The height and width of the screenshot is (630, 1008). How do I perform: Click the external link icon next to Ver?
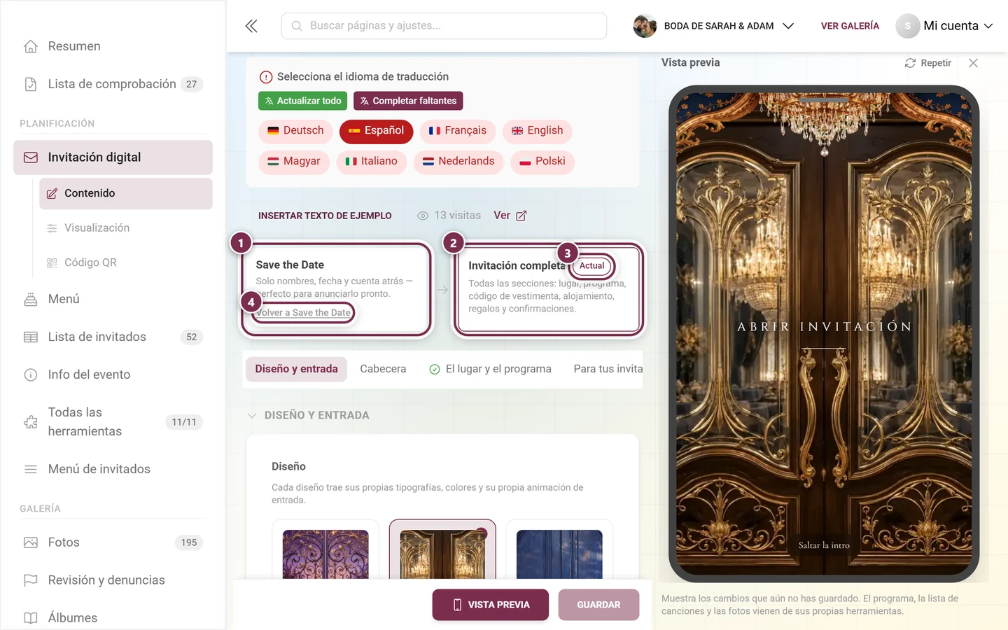coord(521,216)
